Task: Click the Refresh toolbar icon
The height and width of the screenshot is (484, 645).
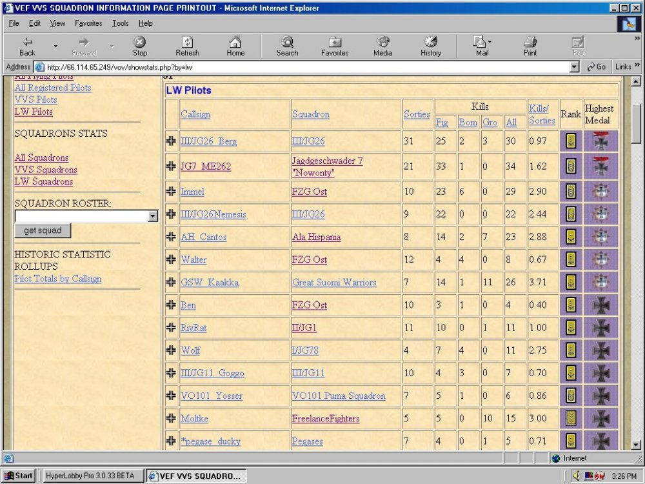Action: 187,43
